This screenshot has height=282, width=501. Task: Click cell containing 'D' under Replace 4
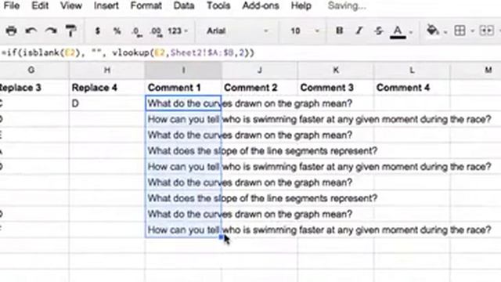(x=107, y=103)
